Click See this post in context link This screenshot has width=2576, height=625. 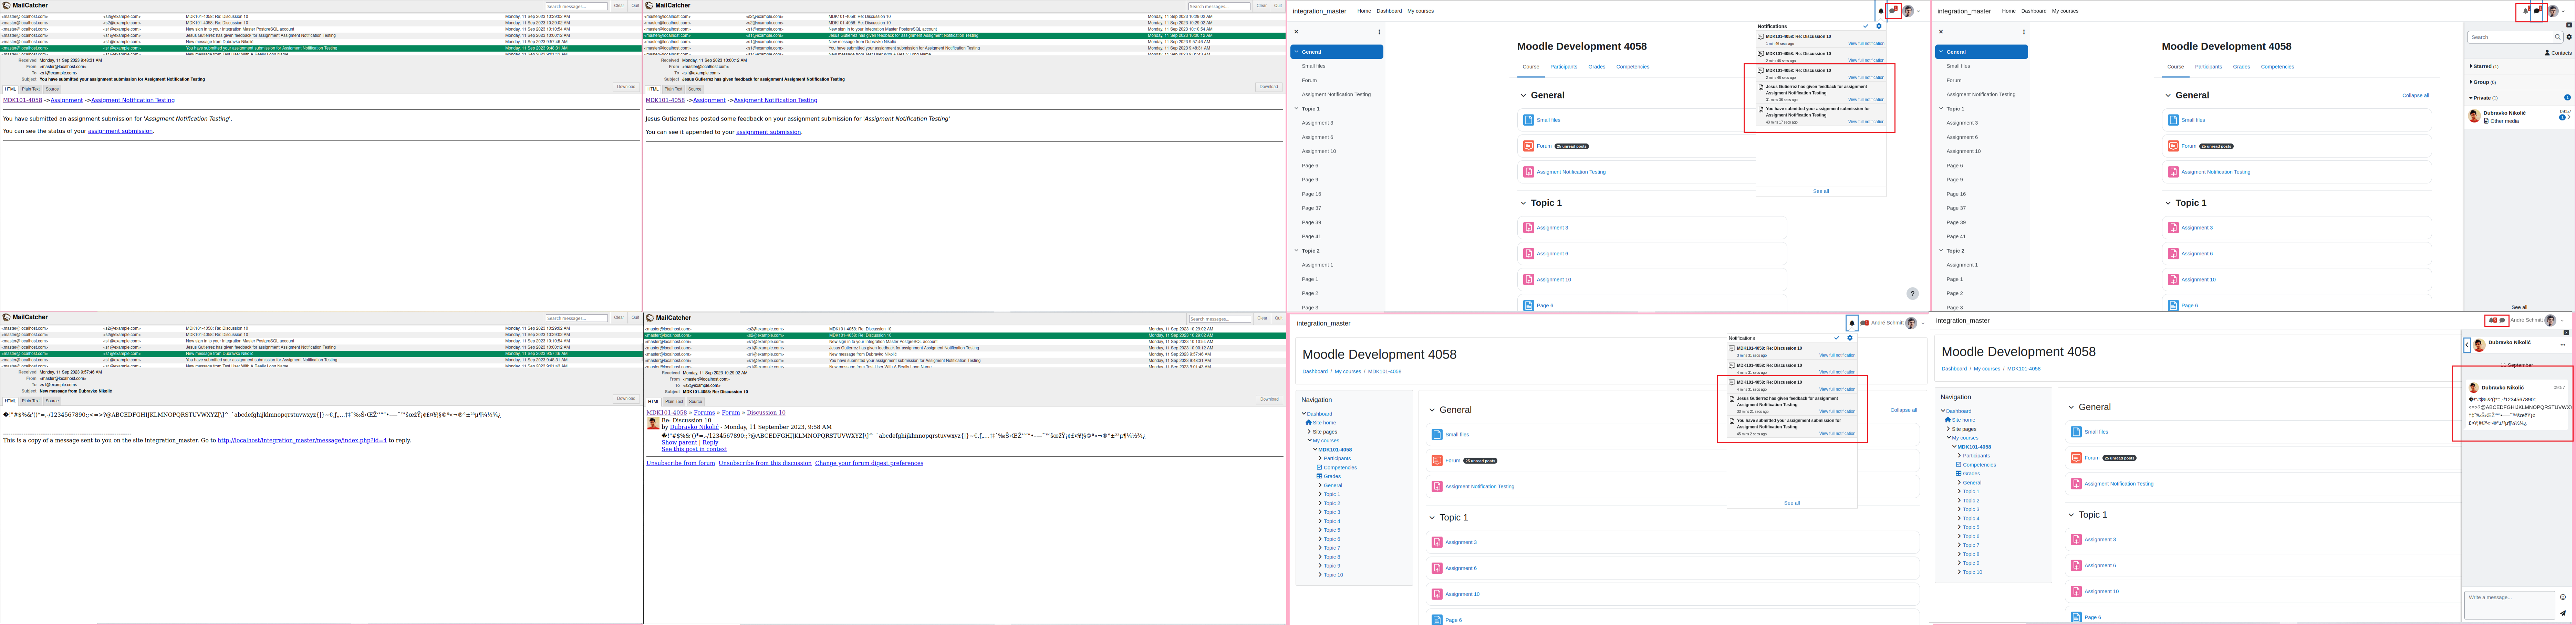tap(694, 449)
